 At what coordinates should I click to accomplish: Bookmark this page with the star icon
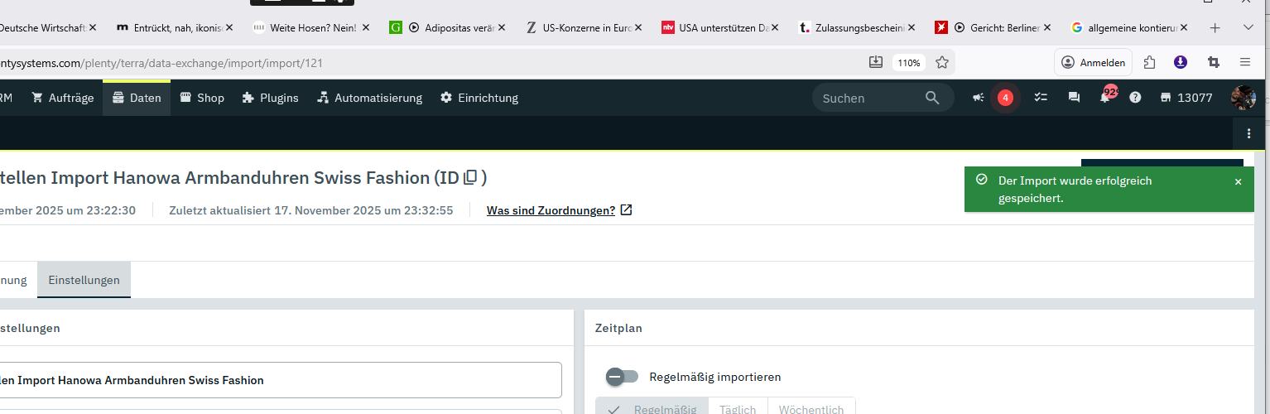coord(941,62)
